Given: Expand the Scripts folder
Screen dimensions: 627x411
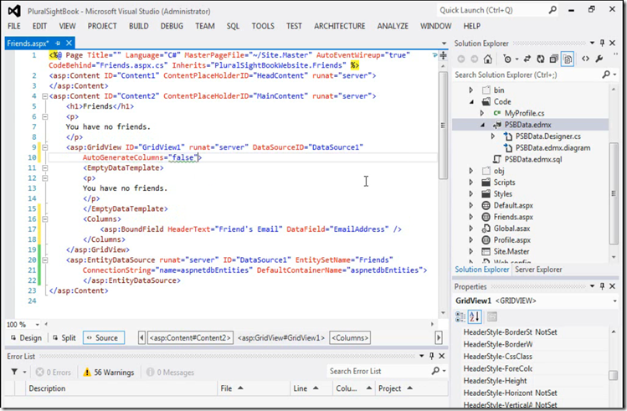Looking at the screenshot, I should tap(471, 182).
